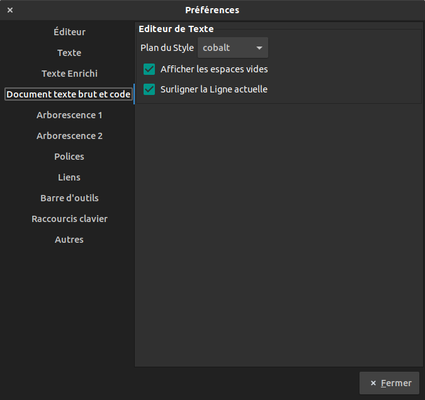Open Arborescence 1 settings

point(69,115)
